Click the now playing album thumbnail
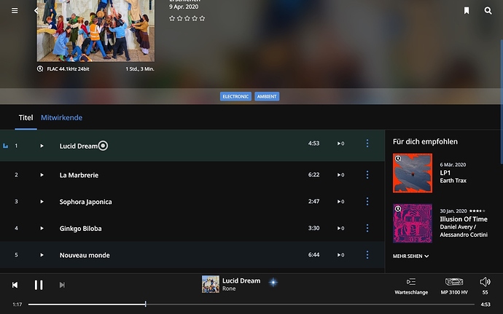Screen dimensions: 503x314 pos(211,284)
